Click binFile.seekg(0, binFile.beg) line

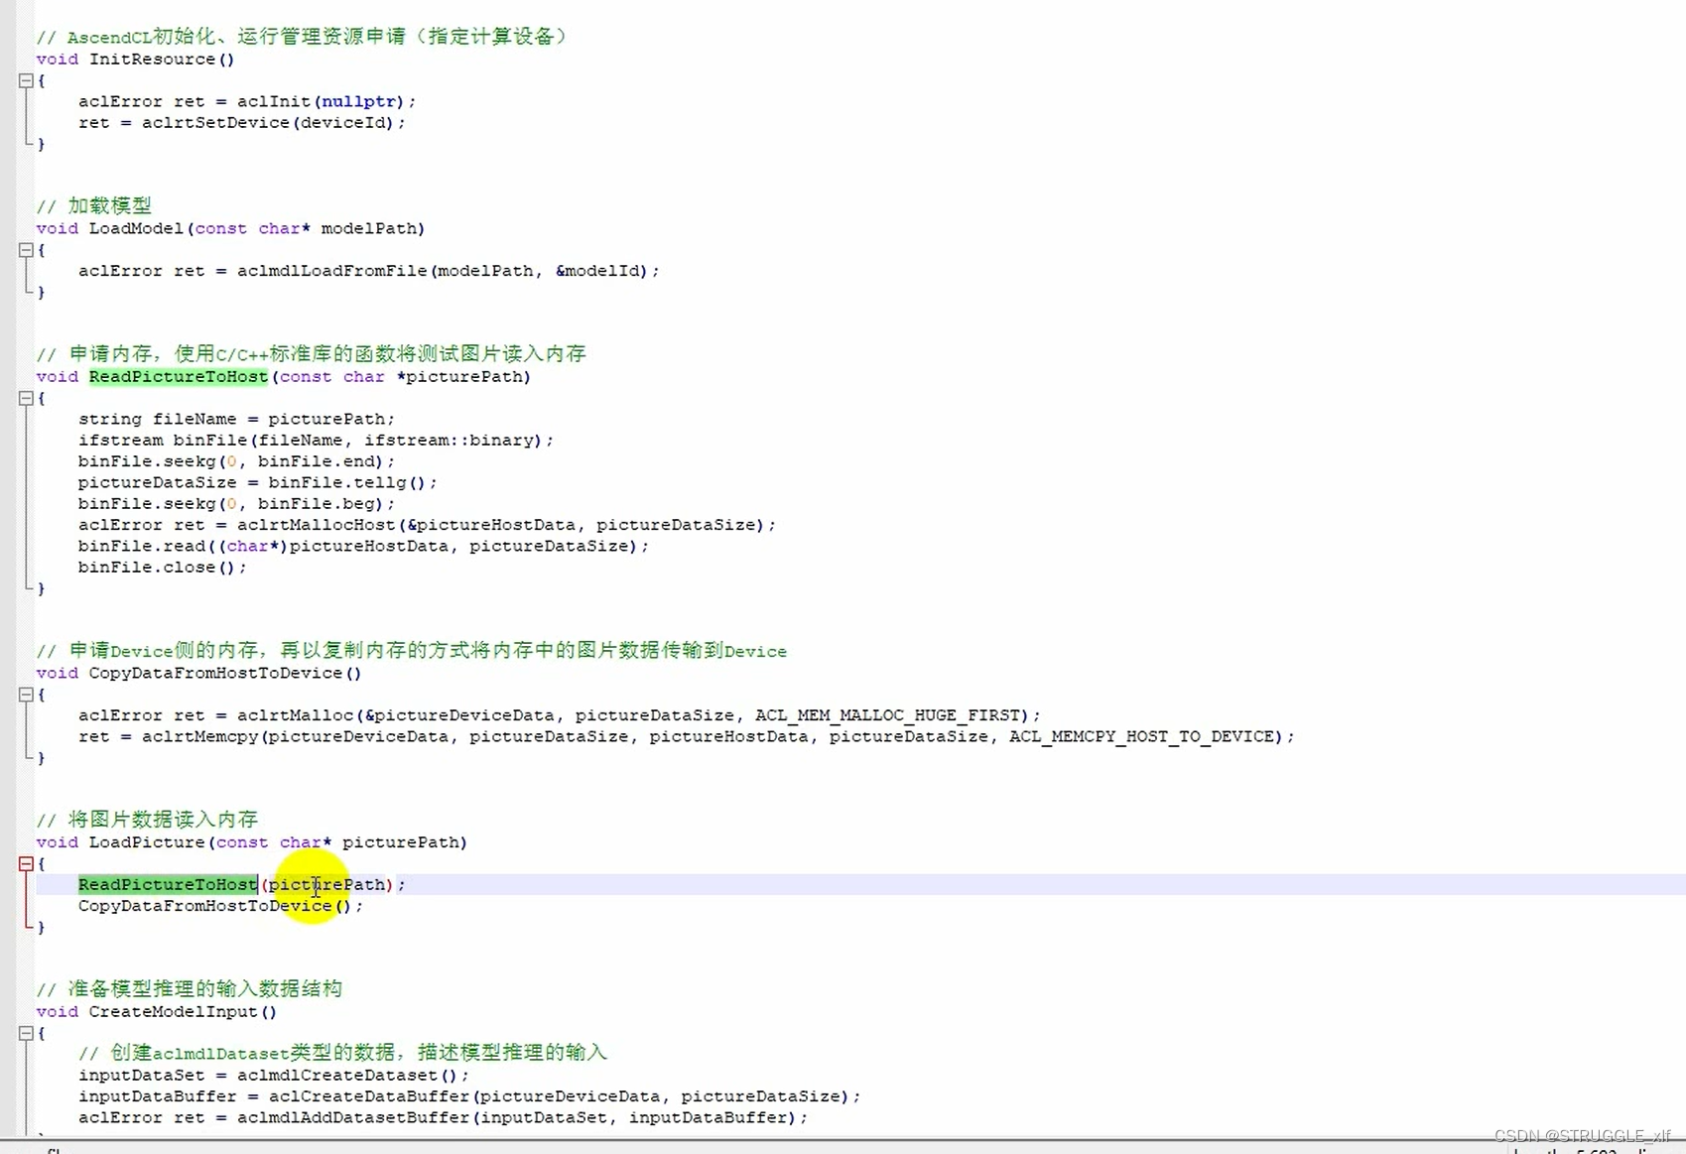[x=236, y=504]
